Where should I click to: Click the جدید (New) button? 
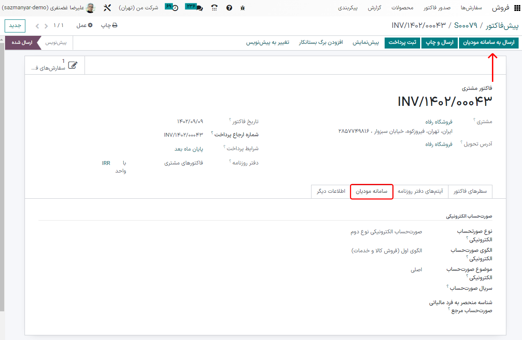tap(15, 25)
